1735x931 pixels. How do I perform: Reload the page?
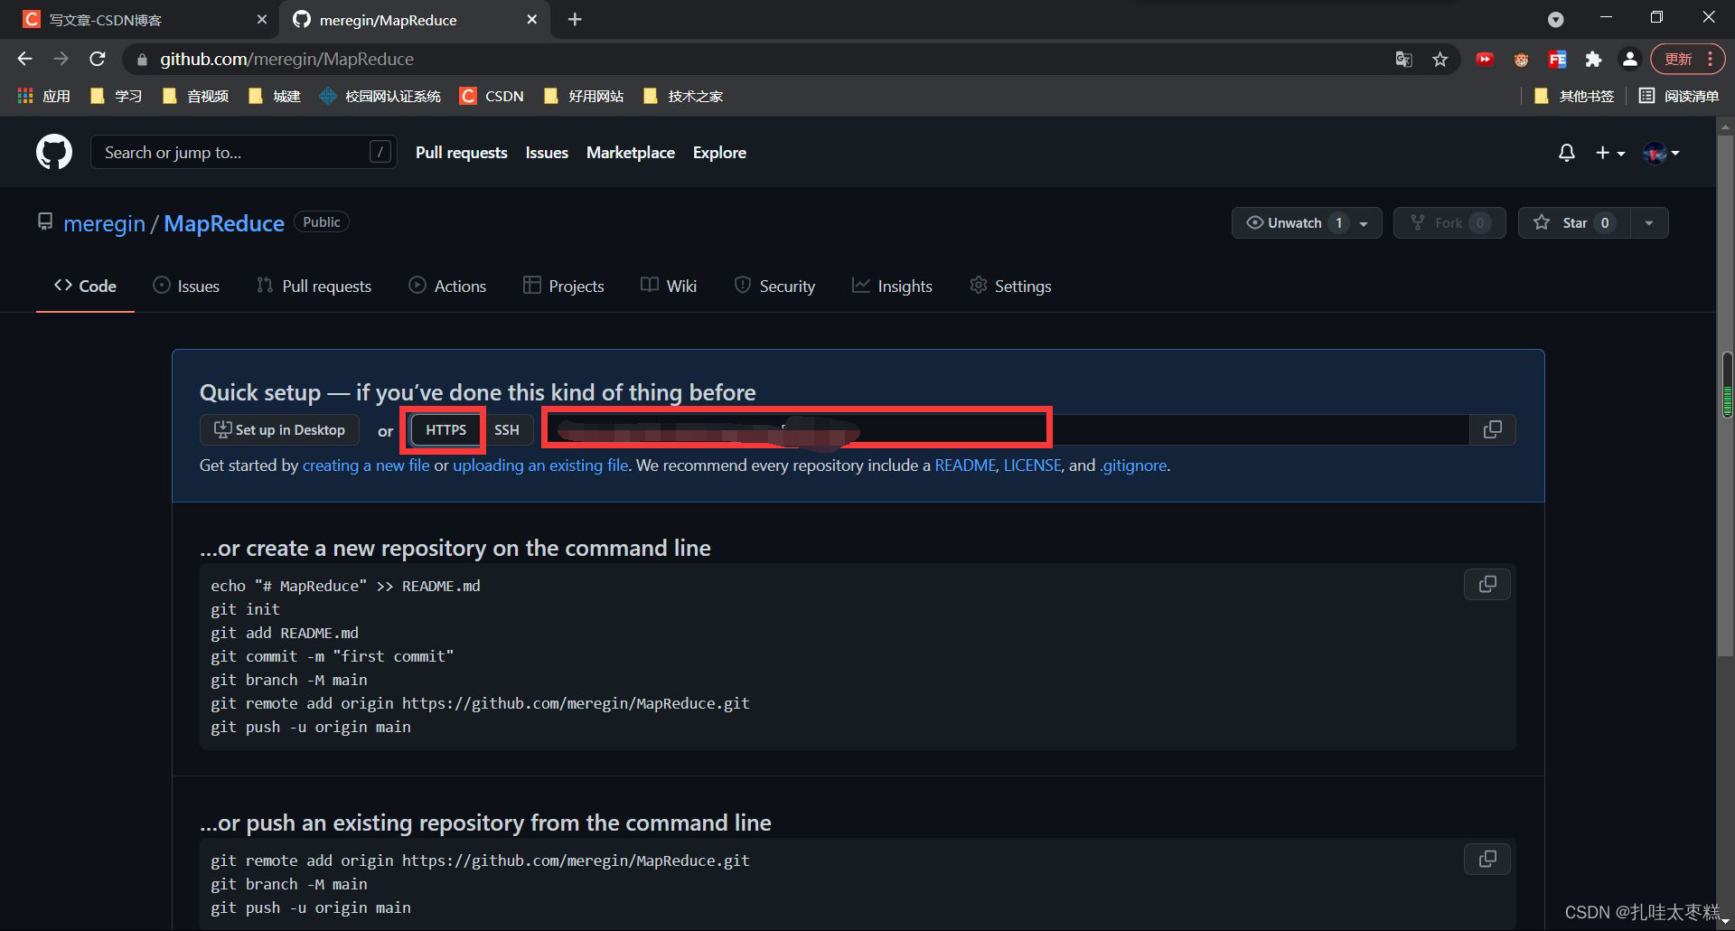pos(98,59)
